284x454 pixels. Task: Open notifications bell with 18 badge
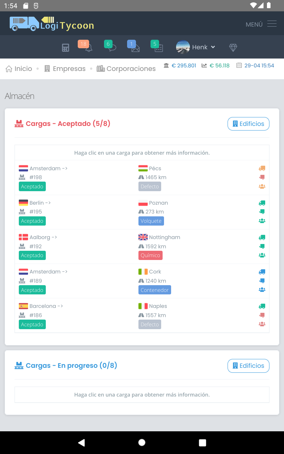click(87, 47)
